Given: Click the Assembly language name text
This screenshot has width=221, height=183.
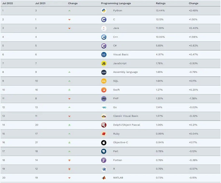Looking at the screenshot, I should (125, 72).
